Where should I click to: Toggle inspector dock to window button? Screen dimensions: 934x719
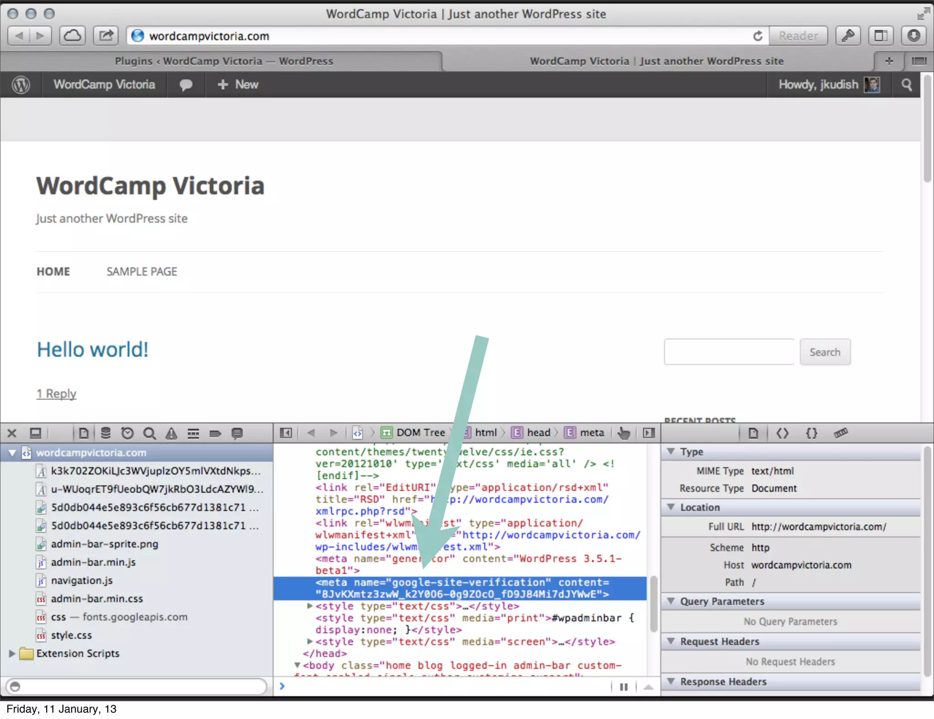(36, 433)
